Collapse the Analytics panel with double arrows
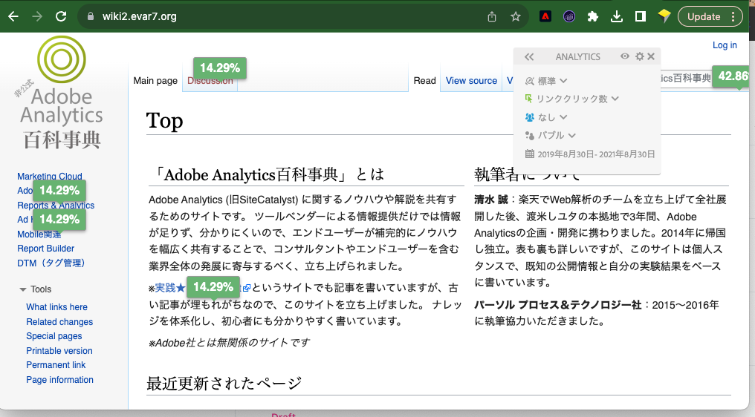Screen dimensions: 755x417 pyautogui.click(x=529, y=56)
